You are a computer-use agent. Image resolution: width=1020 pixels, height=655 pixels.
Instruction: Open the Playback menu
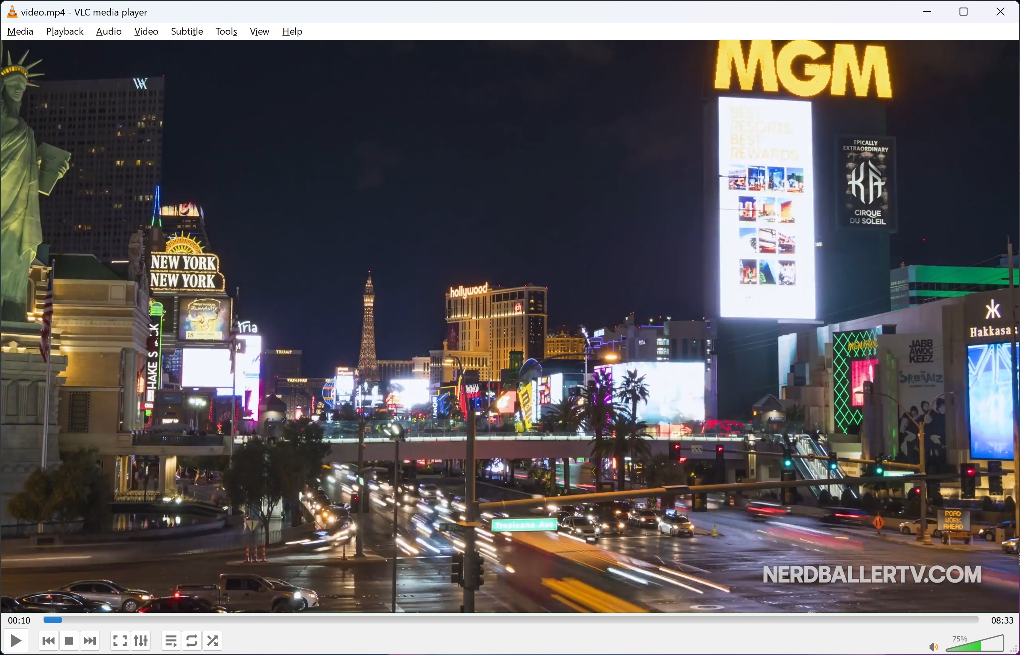point(64,31)
